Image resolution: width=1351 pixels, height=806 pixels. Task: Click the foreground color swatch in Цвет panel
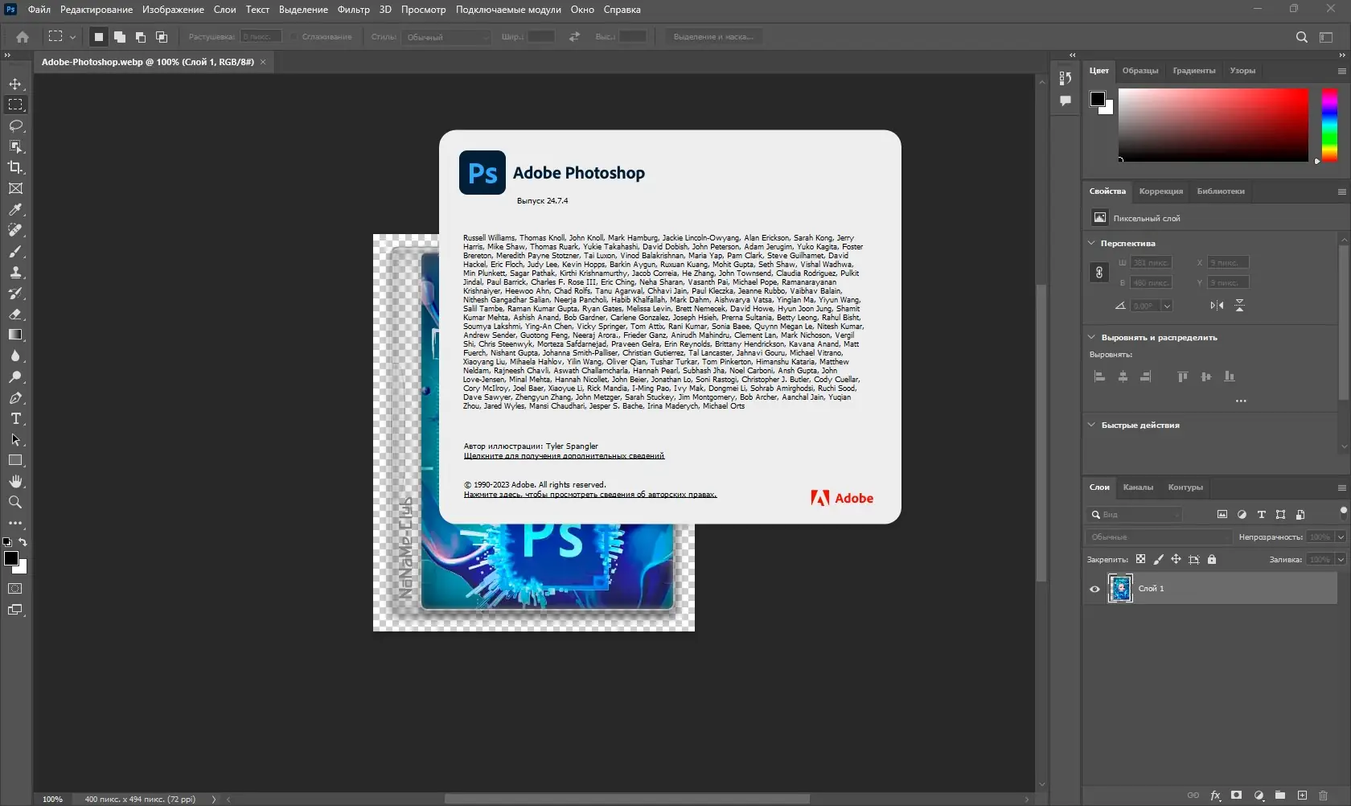point(1098,99)
